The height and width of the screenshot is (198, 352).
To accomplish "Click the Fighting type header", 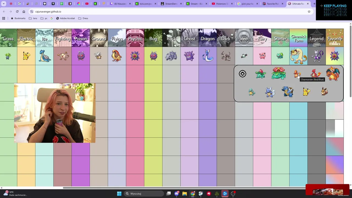I will [62, 38].
